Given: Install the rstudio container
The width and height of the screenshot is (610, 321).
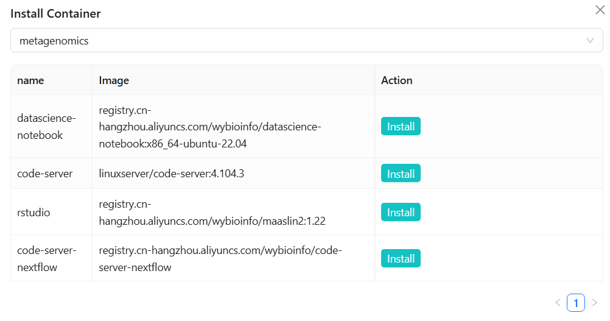Looking at the screenshot, I should click(401, 212).
